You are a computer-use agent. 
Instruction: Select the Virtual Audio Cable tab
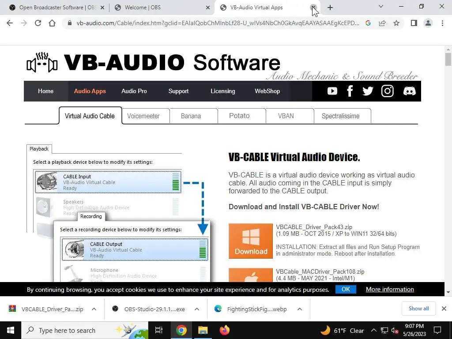90,116
